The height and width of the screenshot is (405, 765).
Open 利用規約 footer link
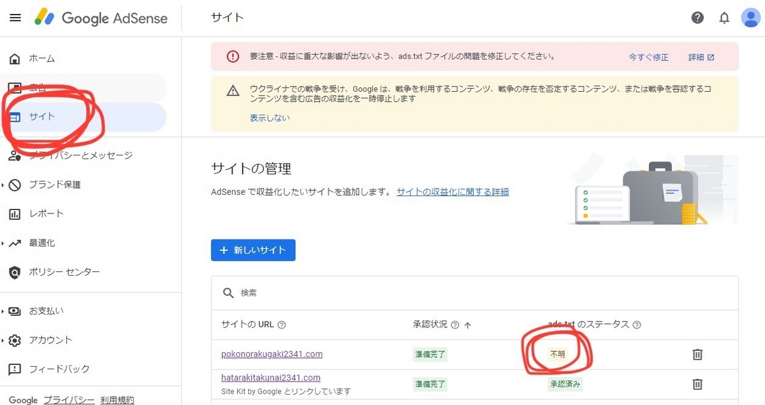click(117, 400)
